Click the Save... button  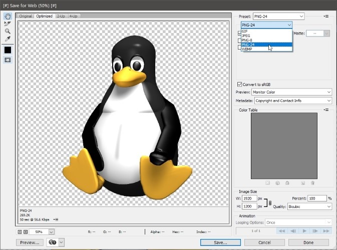point(220,242)
